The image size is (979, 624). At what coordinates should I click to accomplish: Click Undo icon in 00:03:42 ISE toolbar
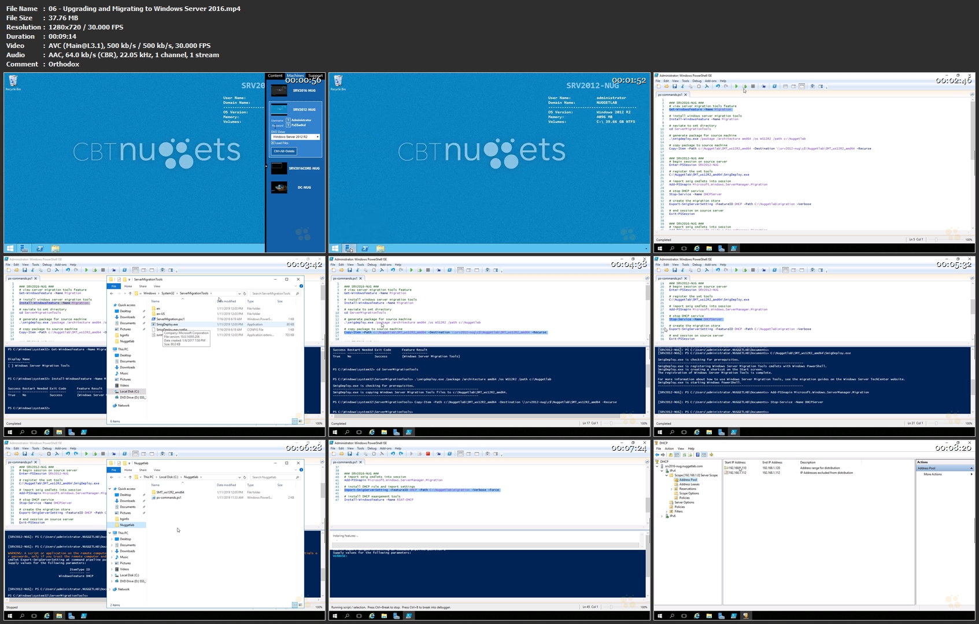(x=68, y=270)
